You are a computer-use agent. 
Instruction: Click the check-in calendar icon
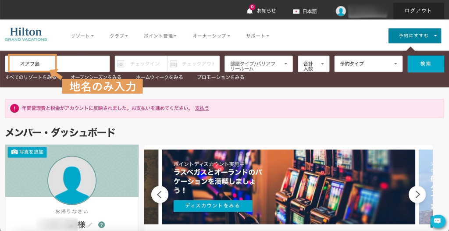(x=121, y=64)
